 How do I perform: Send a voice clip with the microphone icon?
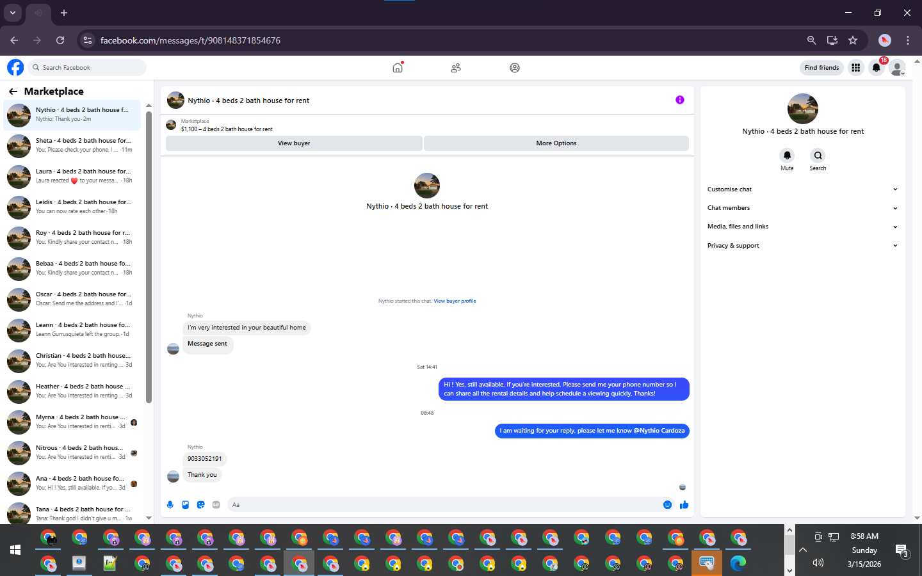coord(170,504)
